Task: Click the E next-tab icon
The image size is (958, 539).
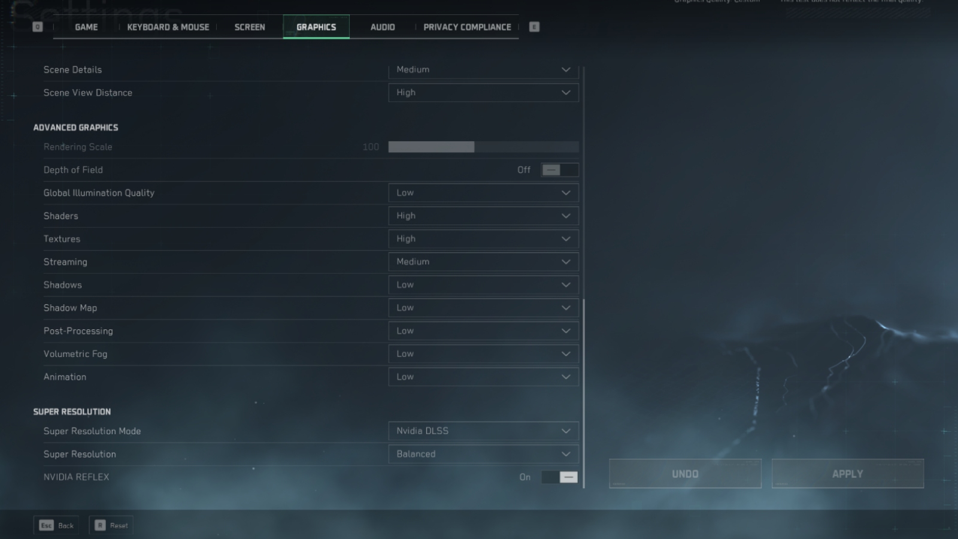Action: [x=533, y=27]
